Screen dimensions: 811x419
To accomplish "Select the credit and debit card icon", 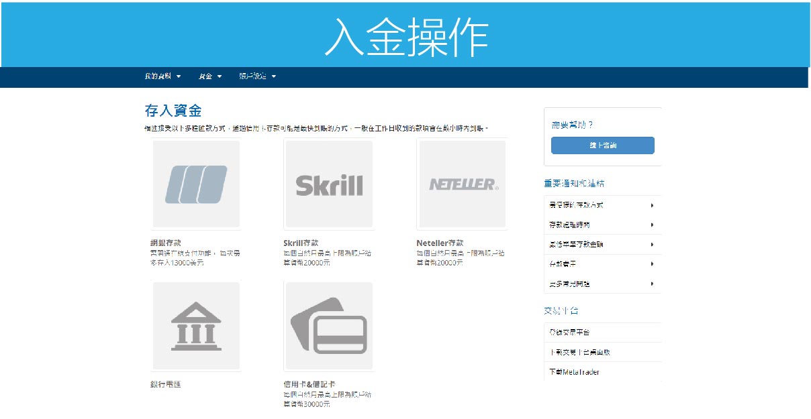I will (x=329, y=326).
